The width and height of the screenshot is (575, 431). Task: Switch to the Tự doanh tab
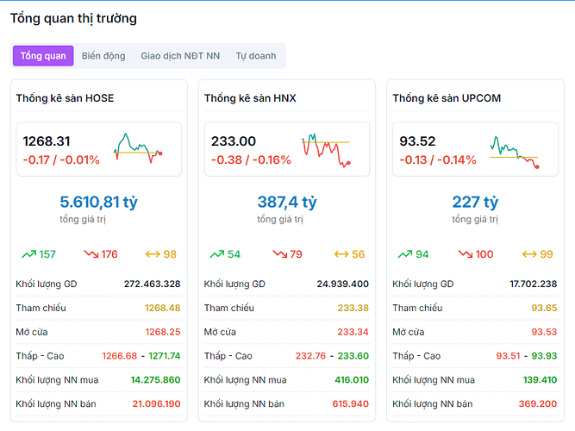pyautogui.click(x=256, y=56)
